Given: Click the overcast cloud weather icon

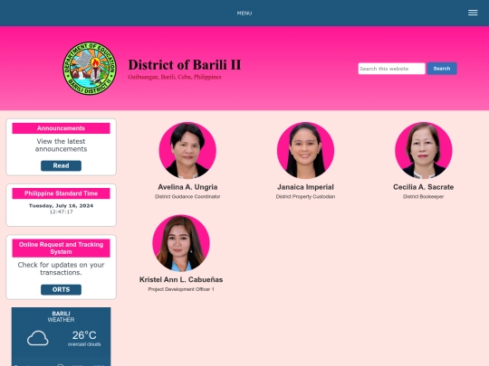Looking at the screenshot, I should click(x=38, y=338).
